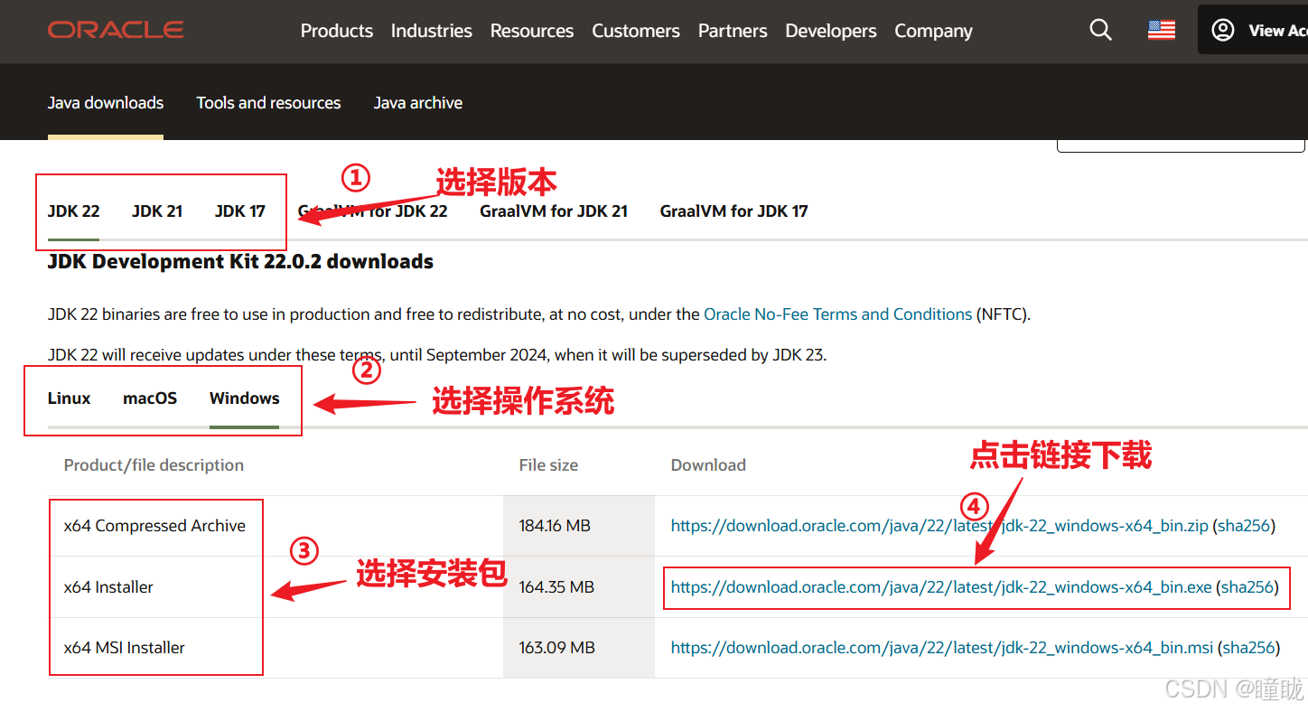
Task: Select the JDK 17 tab
Action: (240, 211)
